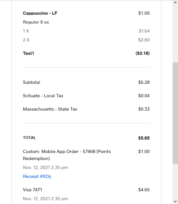This screenshot has height=204, width=178.
Task: Click the $5.65 total amount
Action: 144,138
